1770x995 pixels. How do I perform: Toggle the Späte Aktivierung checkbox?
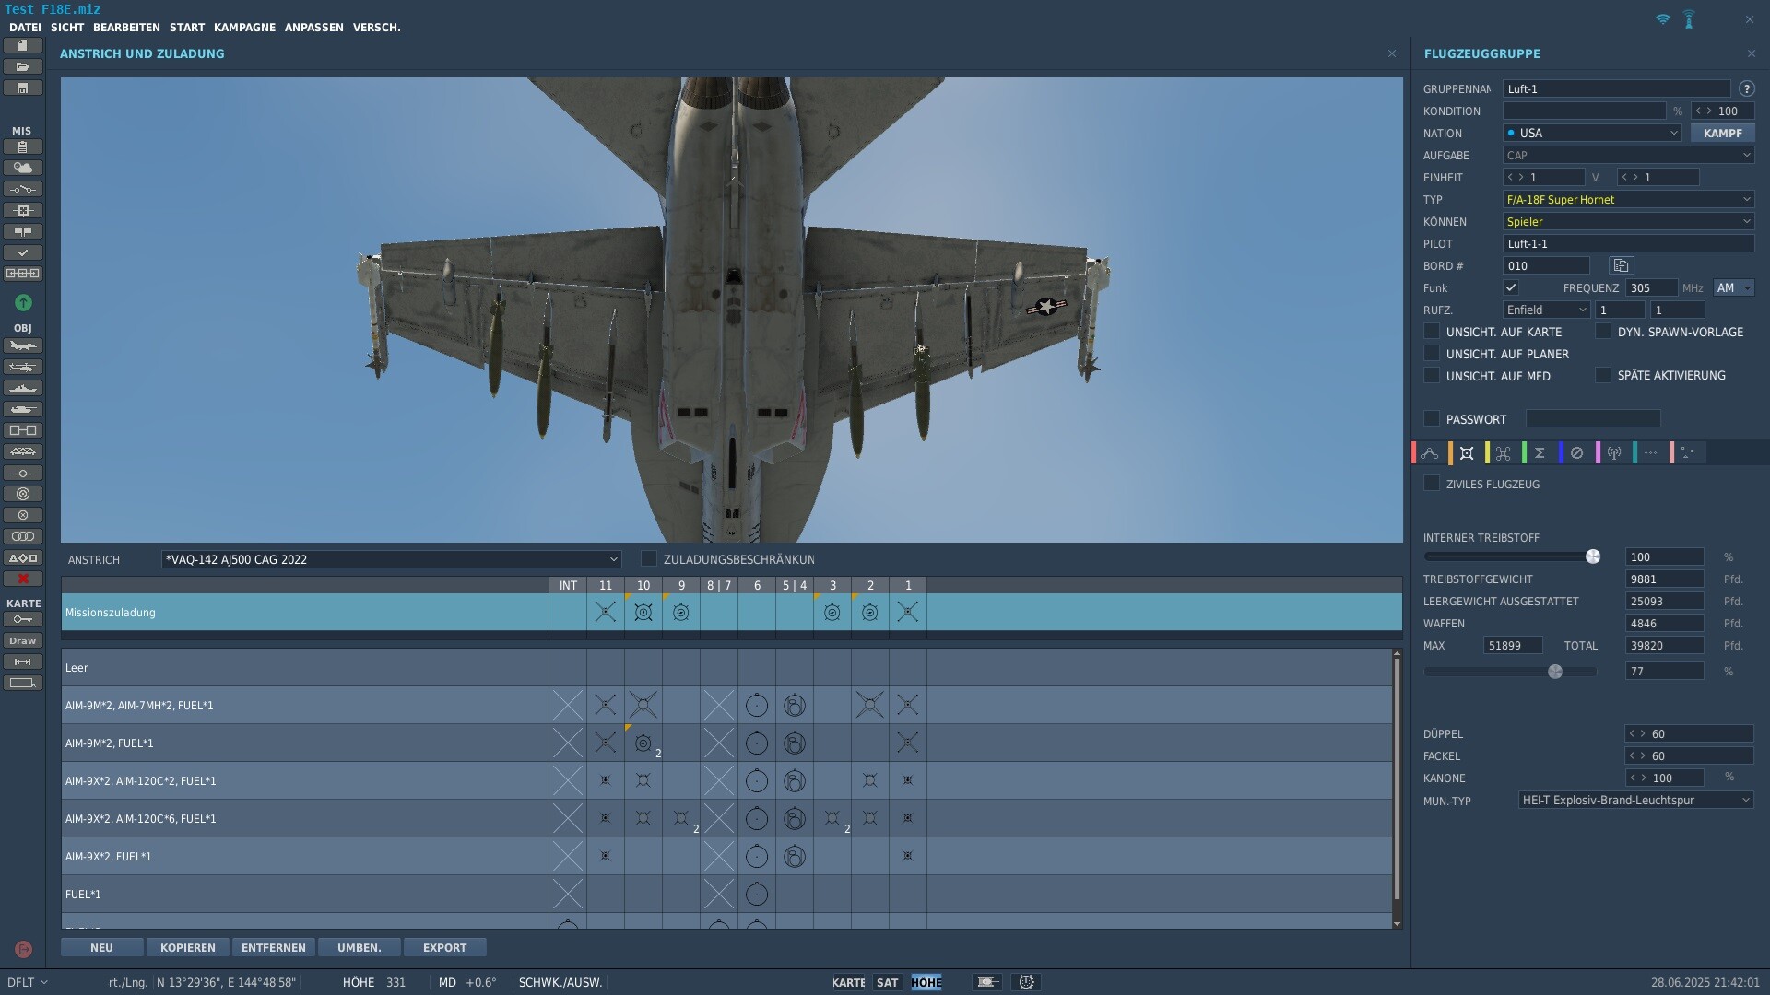[1603, 375]
